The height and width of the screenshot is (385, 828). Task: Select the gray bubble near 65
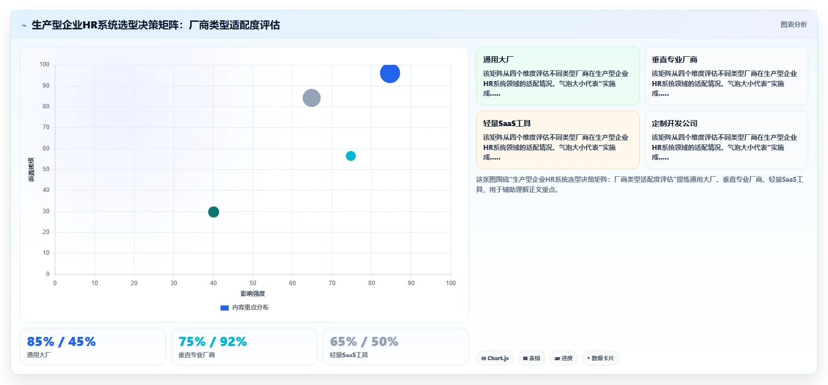pyautogui.click(x=311, y=98)
